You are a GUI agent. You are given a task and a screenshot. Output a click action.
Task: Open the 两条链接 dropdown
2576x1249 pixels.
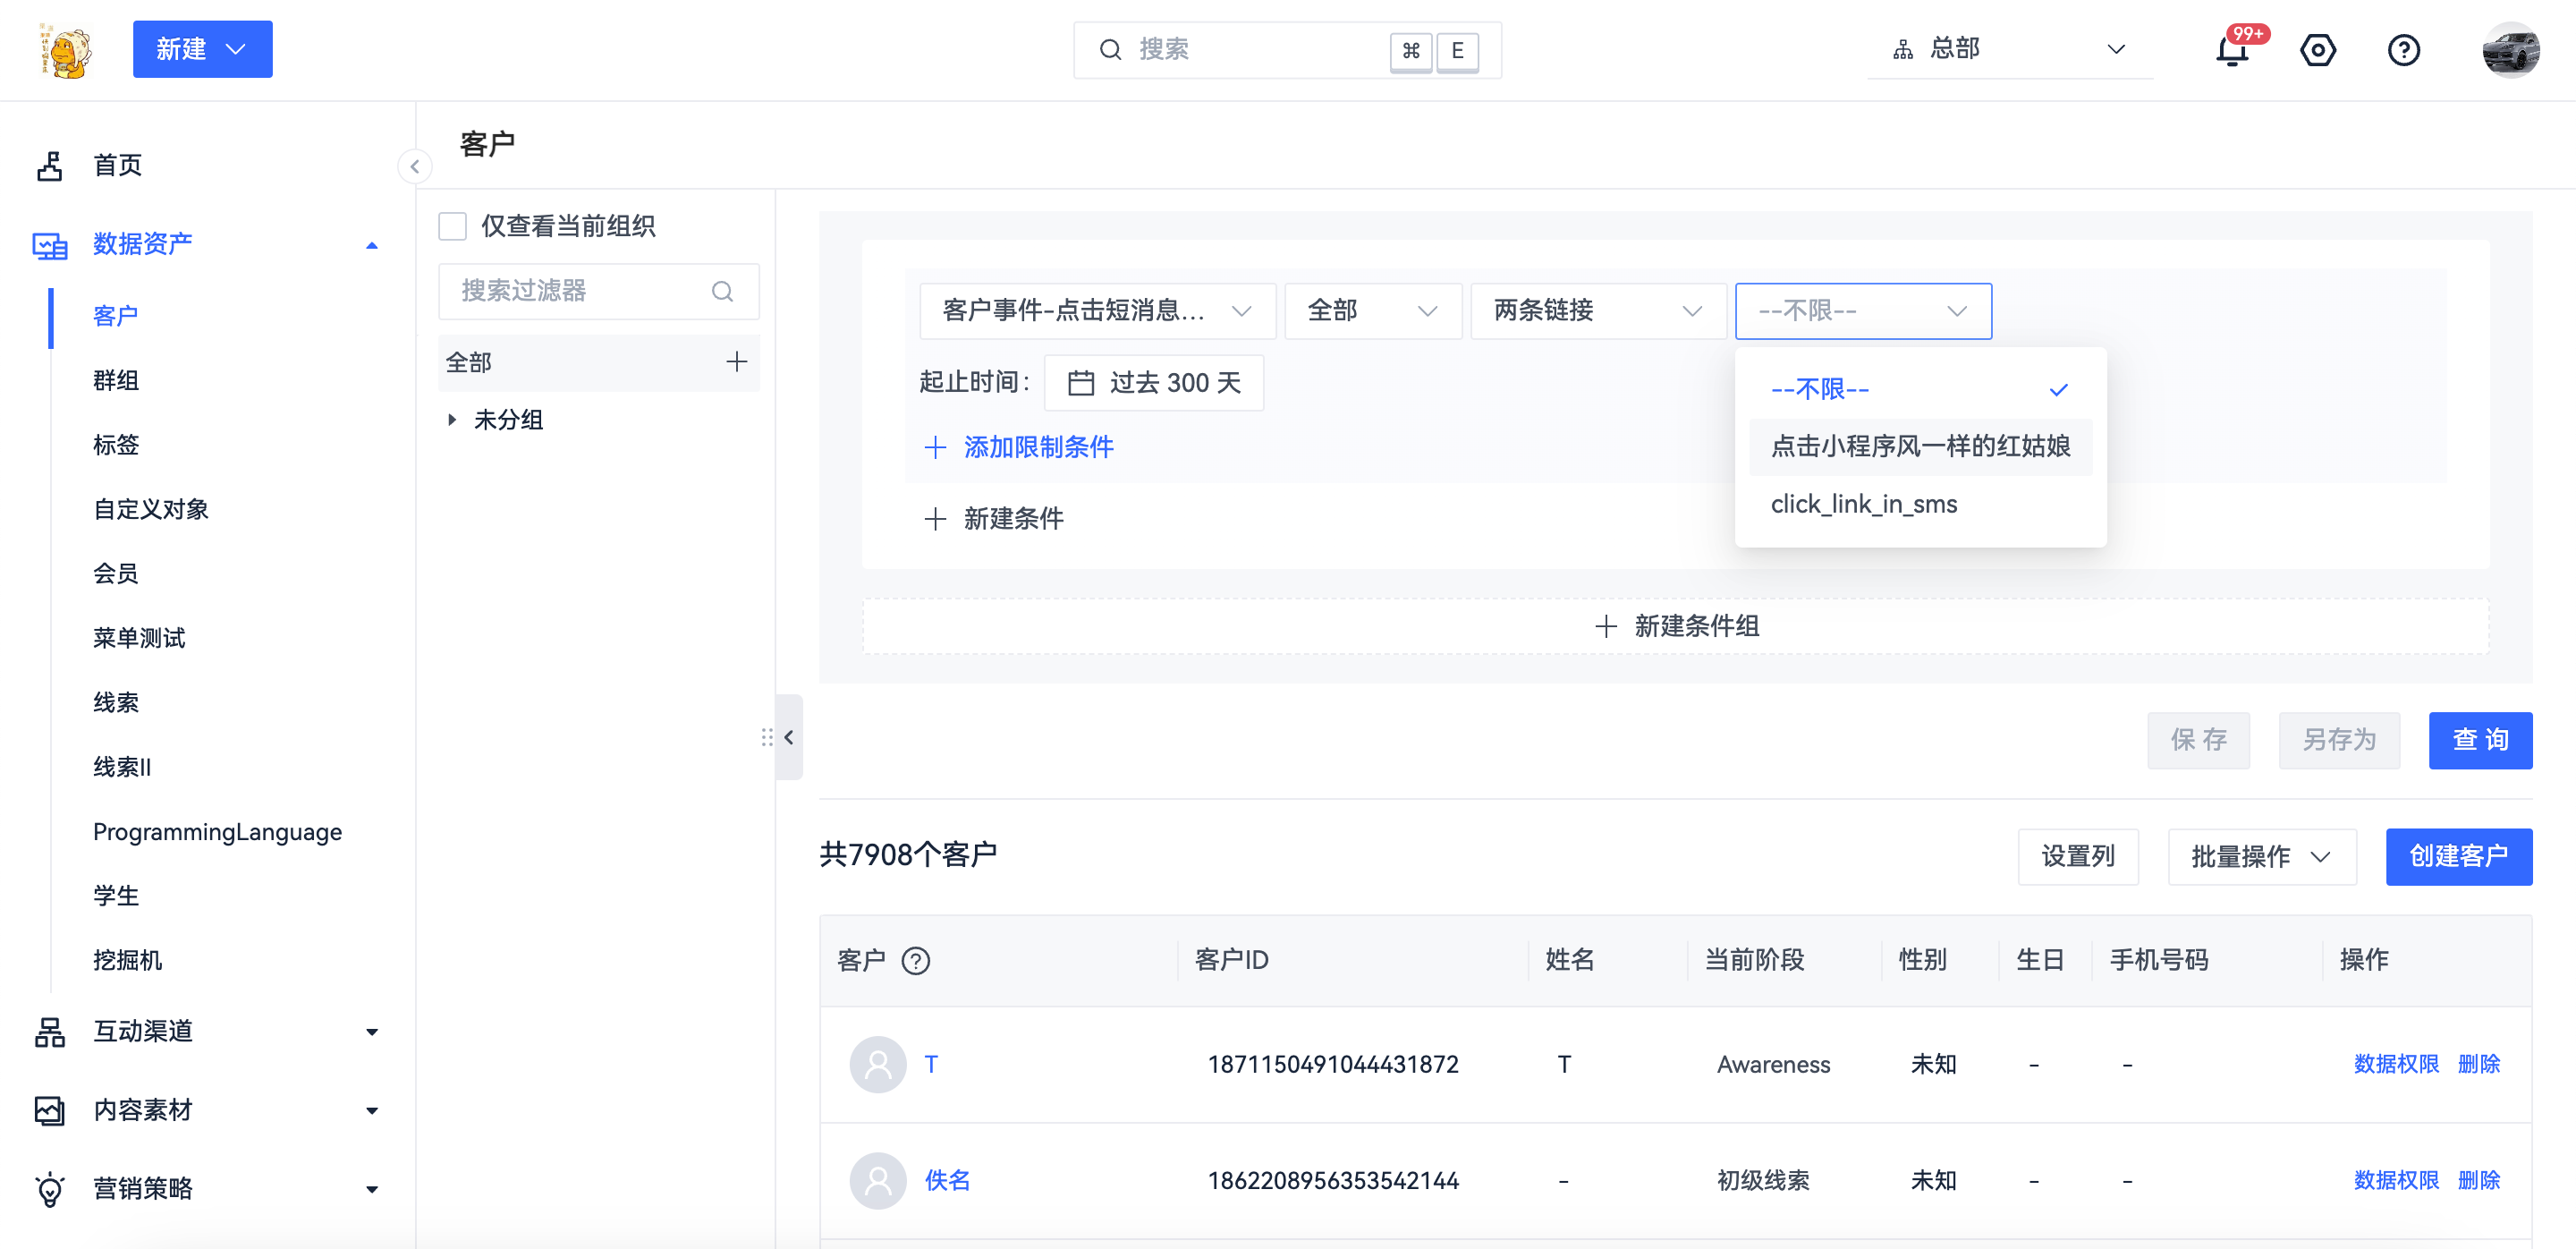[x=1598, y=311]
